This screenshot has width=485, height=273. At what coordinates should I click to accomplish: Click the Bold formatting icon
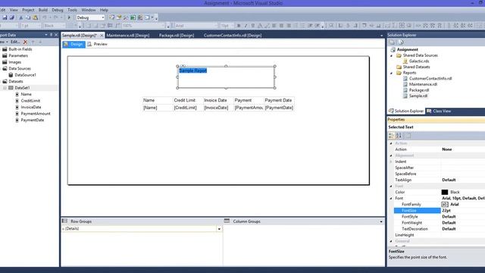239,26
